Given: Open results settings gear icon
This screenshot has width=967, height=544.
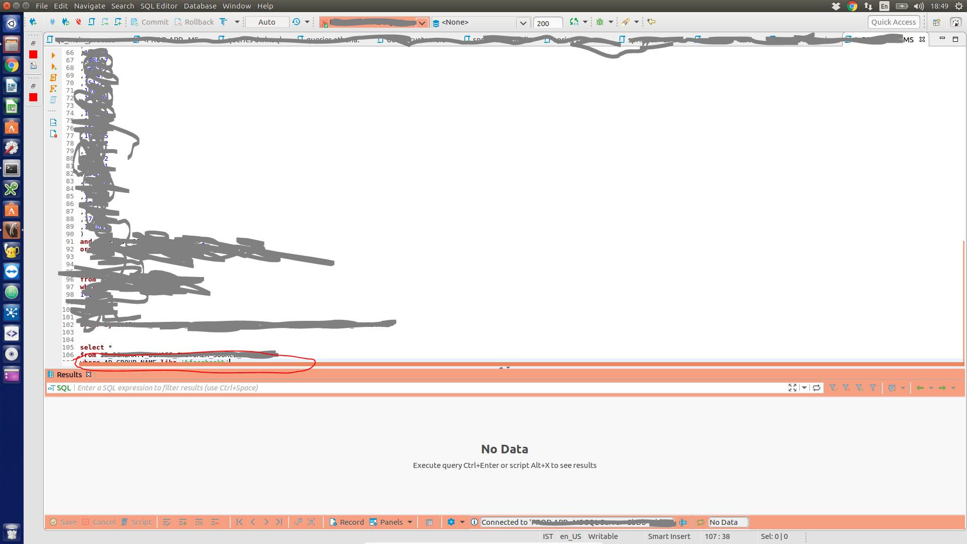Looking at the screenshot, I should pos(451,522).
